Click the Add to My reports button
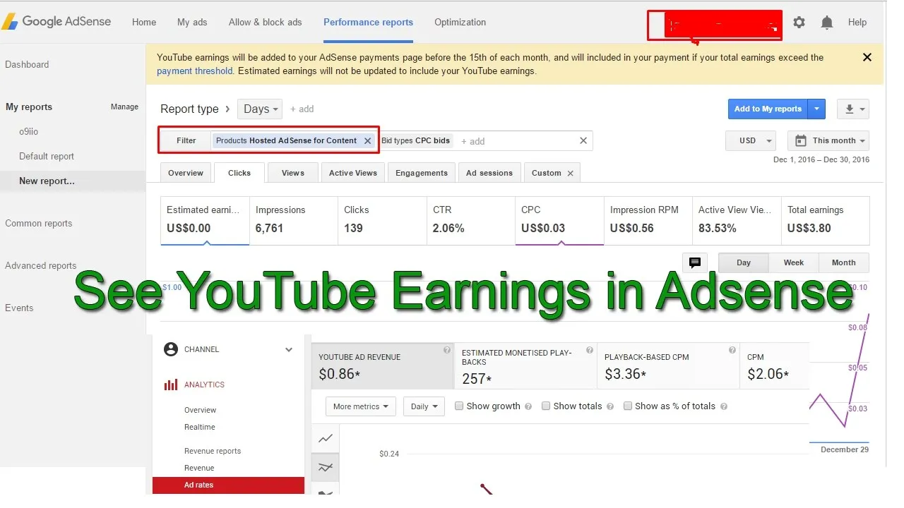Image resolution: width=904 pixels, height=508 pixels. (768, 109)
